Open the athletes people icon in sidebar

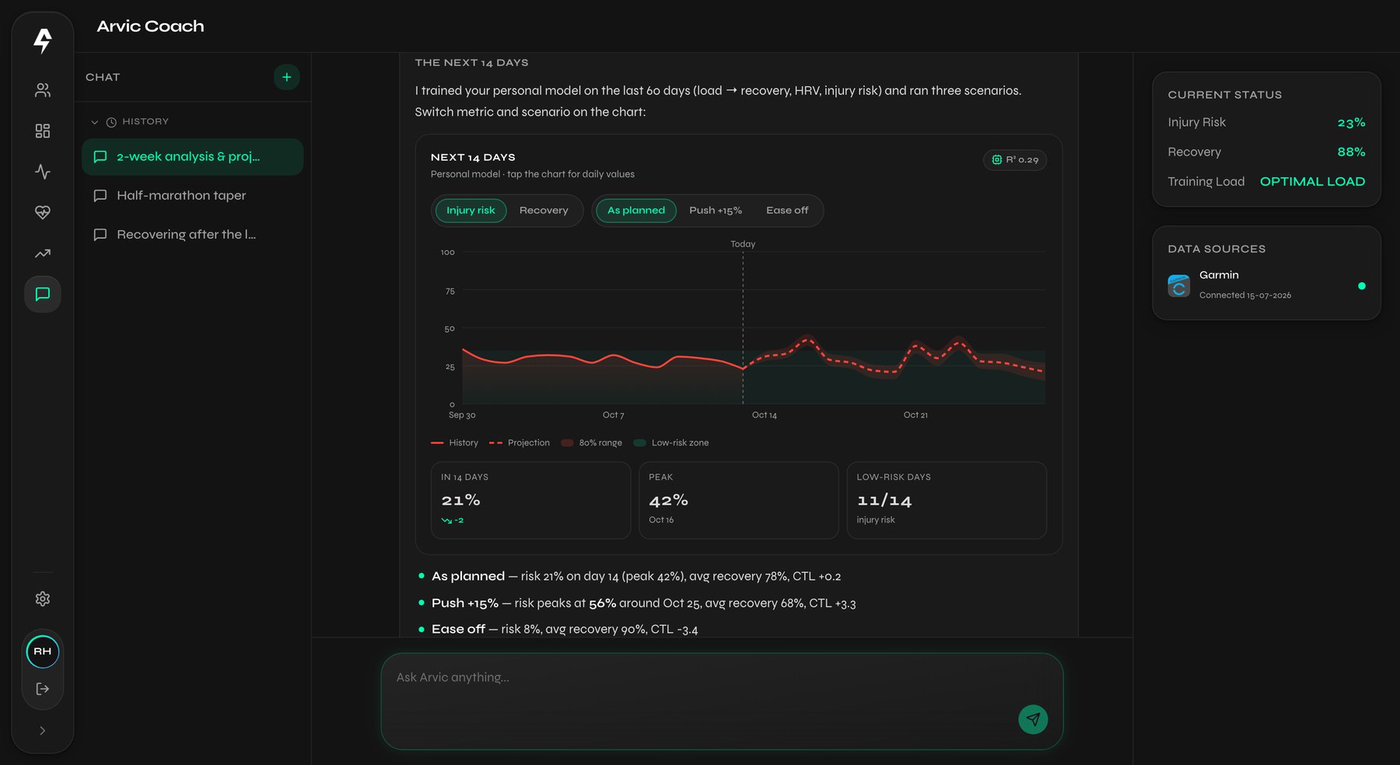tap(43, 90)
